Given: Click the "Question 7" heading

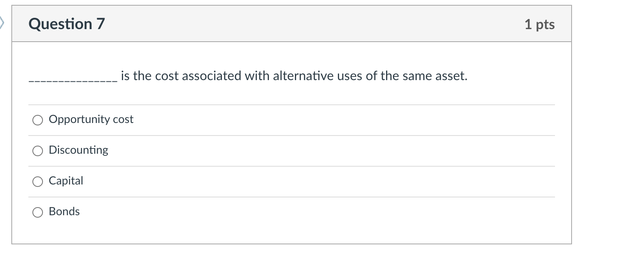Looking at the screenshot, I should pyautogui.click(x=67, y=24).
